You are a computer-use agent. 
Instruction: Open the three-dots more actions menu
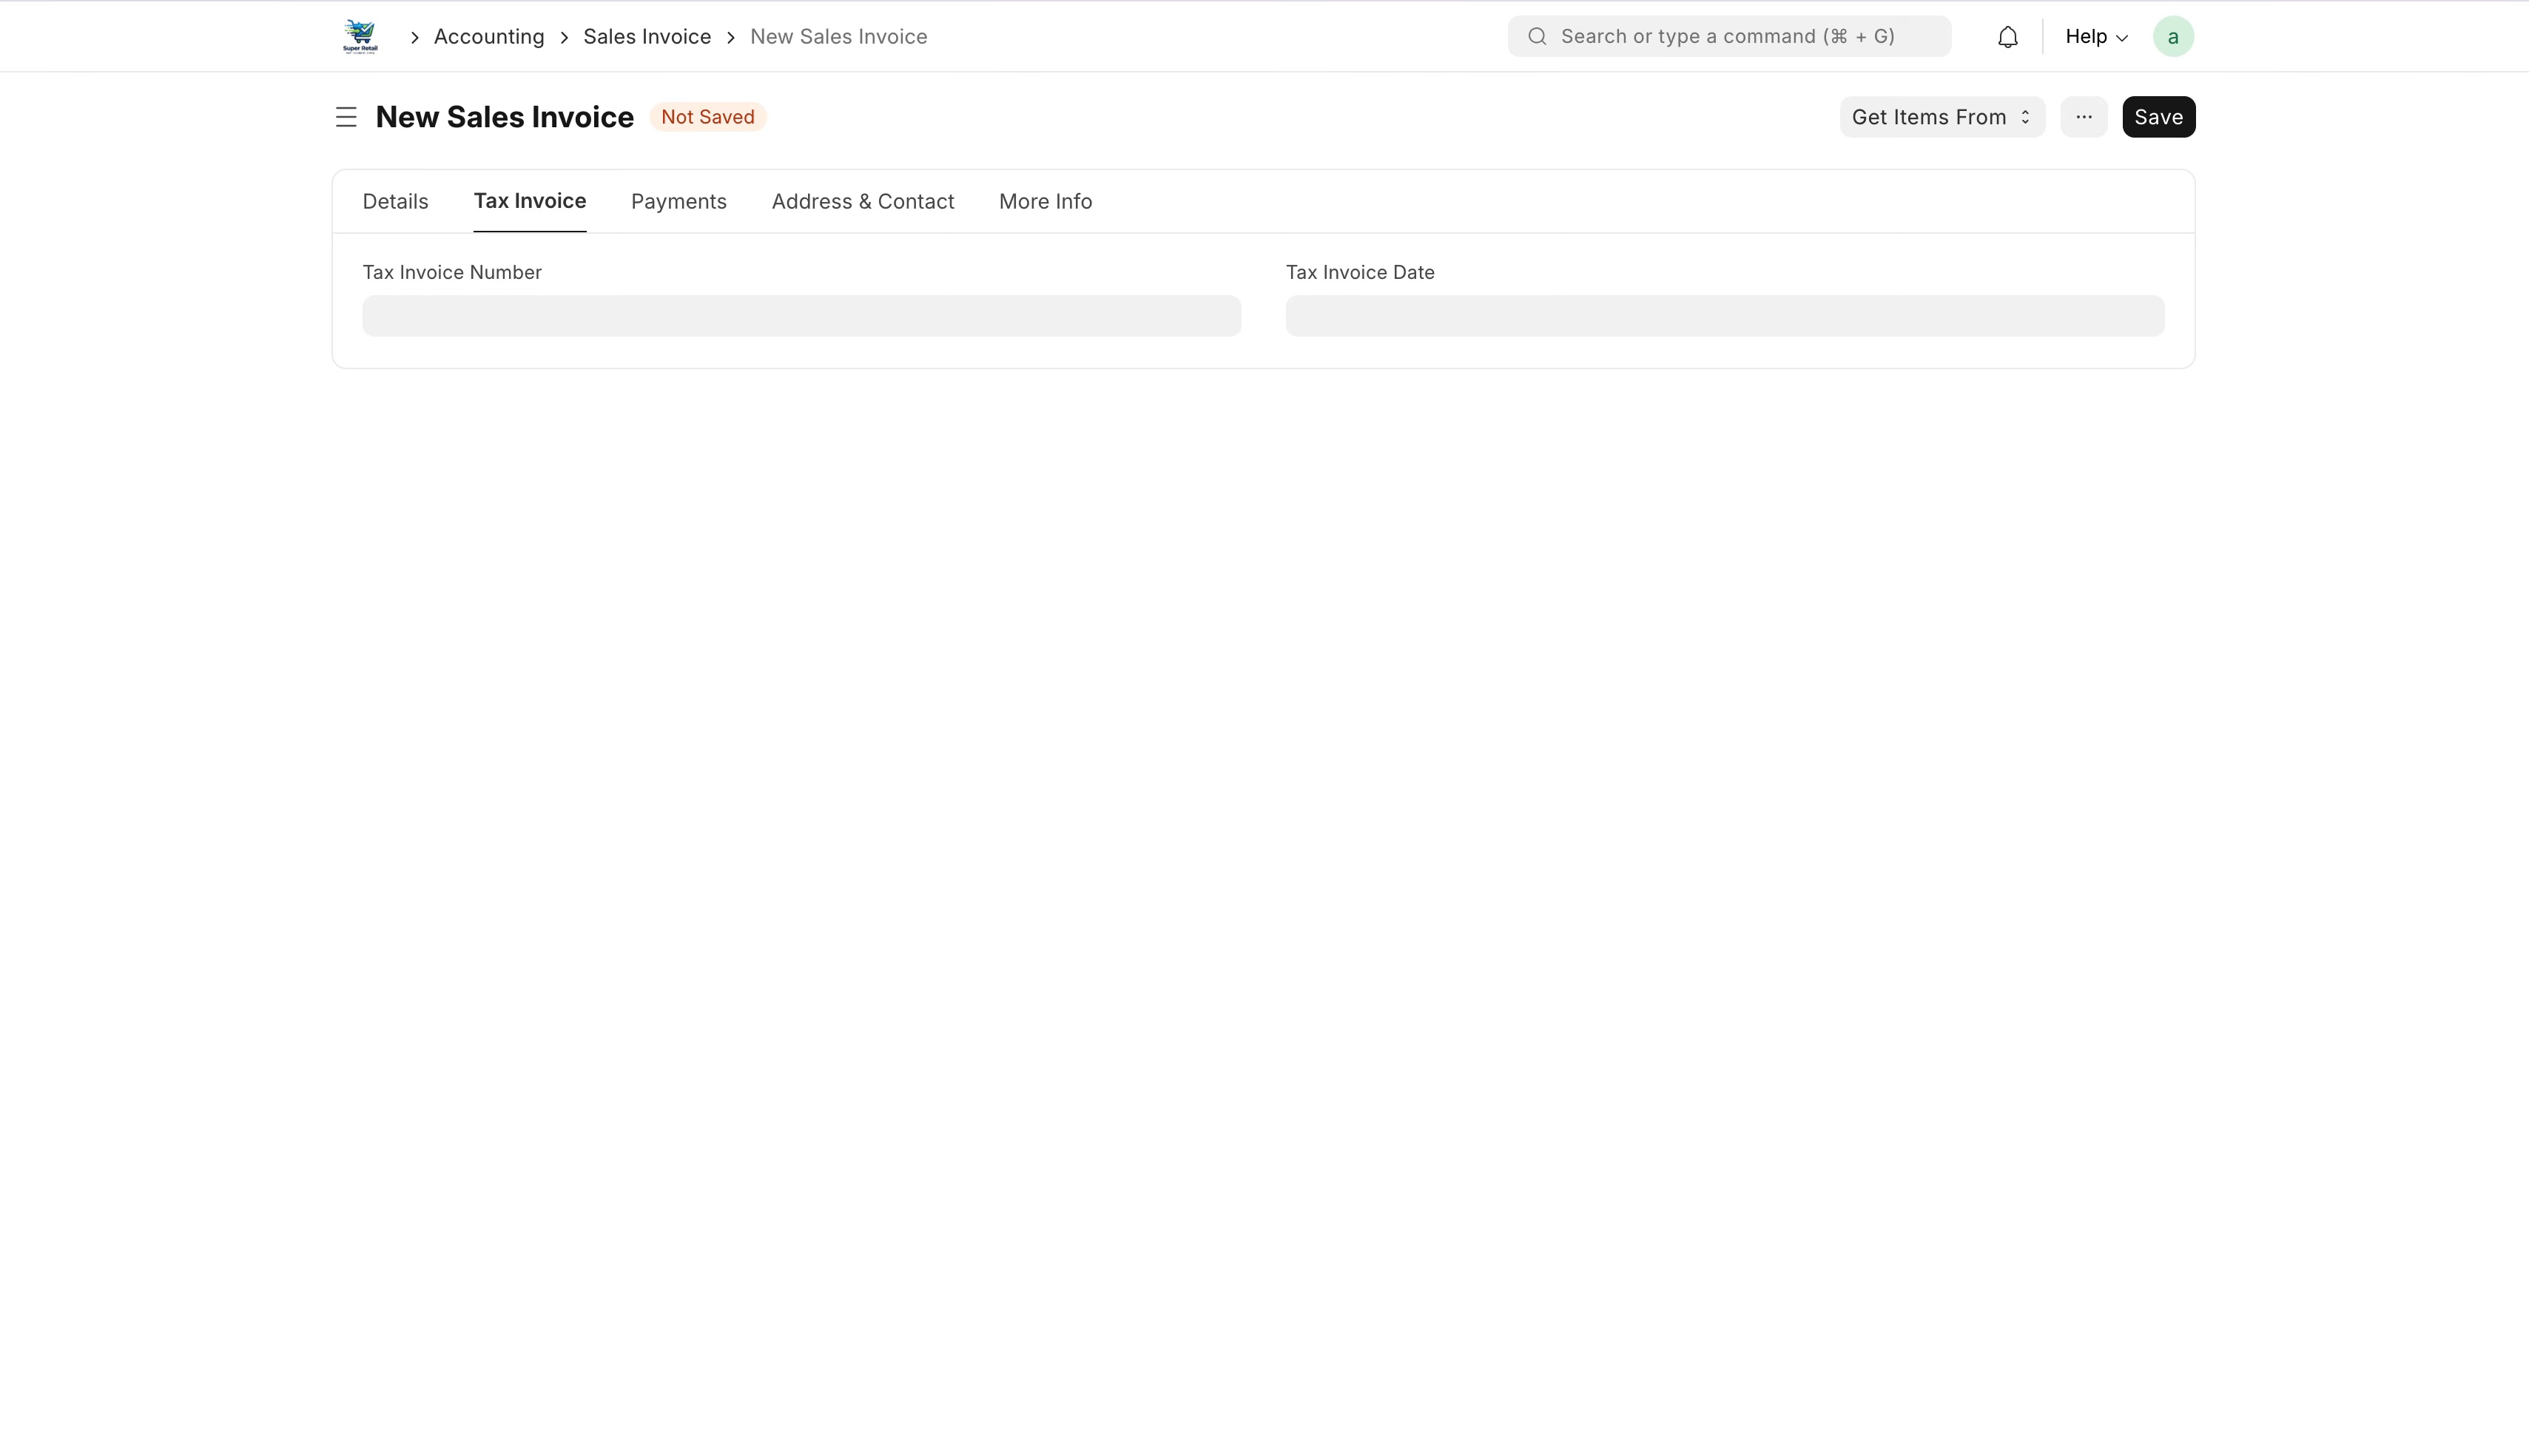(2083, 117)
